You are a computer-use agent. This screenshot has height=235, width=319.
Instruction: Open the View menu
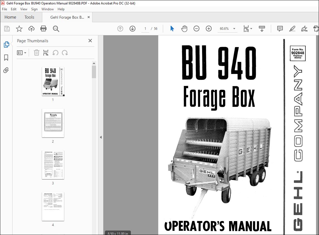24,9
